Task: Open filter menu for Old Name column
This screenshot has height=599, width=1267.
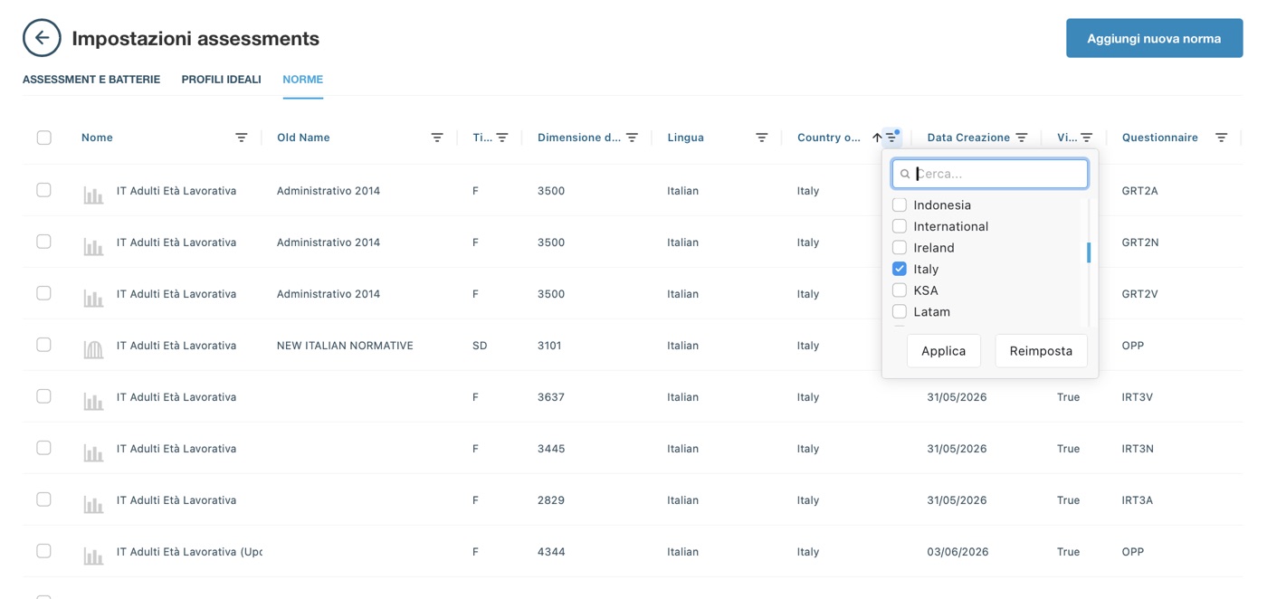Action: [x=437, y=138]
